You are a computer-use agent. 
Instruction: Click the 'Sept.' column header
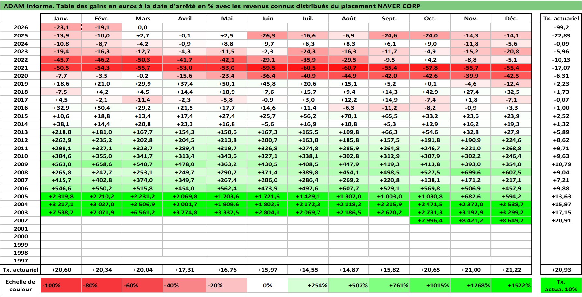tap(390, 19)
